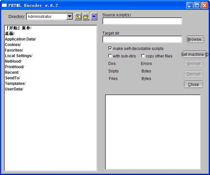Viewport: 210px width, 175px height.
Task: Select the PrintHood/ folder
Action: pos(14,67)
